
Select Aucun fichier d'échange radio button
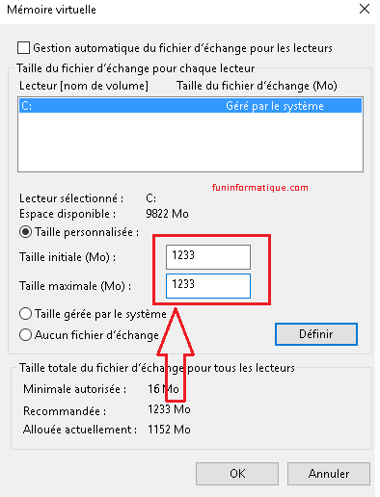click(25, 335)
